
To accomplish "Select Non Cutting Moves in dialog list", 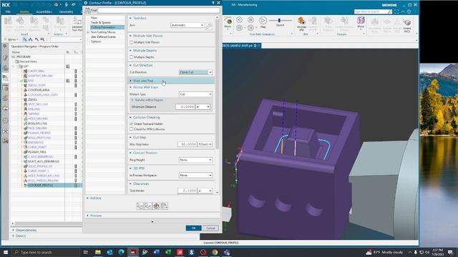I will (x=103, y=32).
